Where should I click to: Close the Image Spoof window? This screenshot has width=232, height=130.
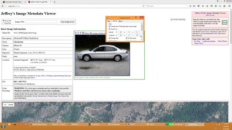click(142, 17)
